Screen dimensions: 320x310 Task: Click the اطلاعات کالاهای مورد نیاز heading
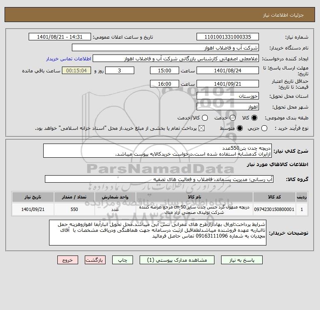point(277,164)
